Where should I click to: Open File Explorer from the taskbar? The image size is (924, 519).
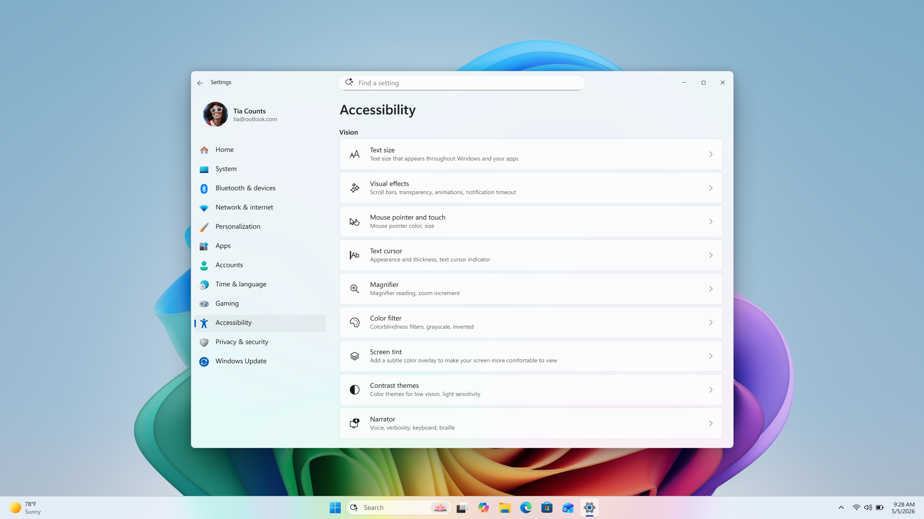tap(505, 507)
